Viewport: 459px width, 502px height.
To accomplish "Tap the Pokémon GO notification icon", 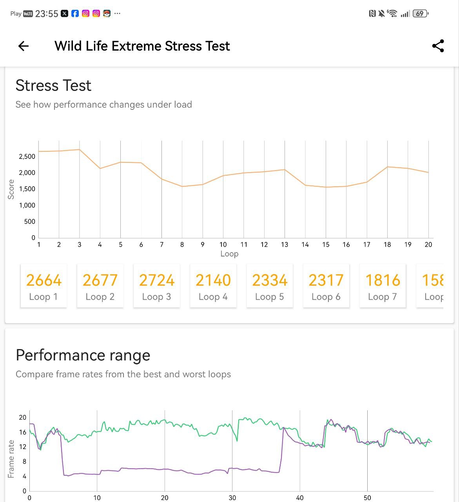I will pyautogui.click(x=107, y=14).
